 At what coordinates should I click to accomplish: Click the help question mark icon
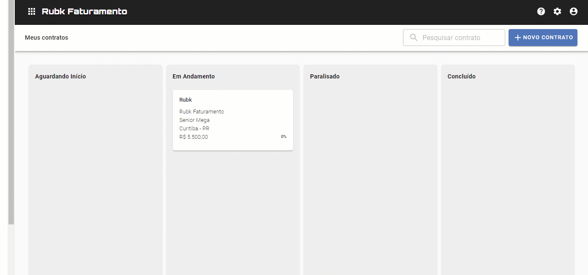pyautogui.click(x=541, y=12)
